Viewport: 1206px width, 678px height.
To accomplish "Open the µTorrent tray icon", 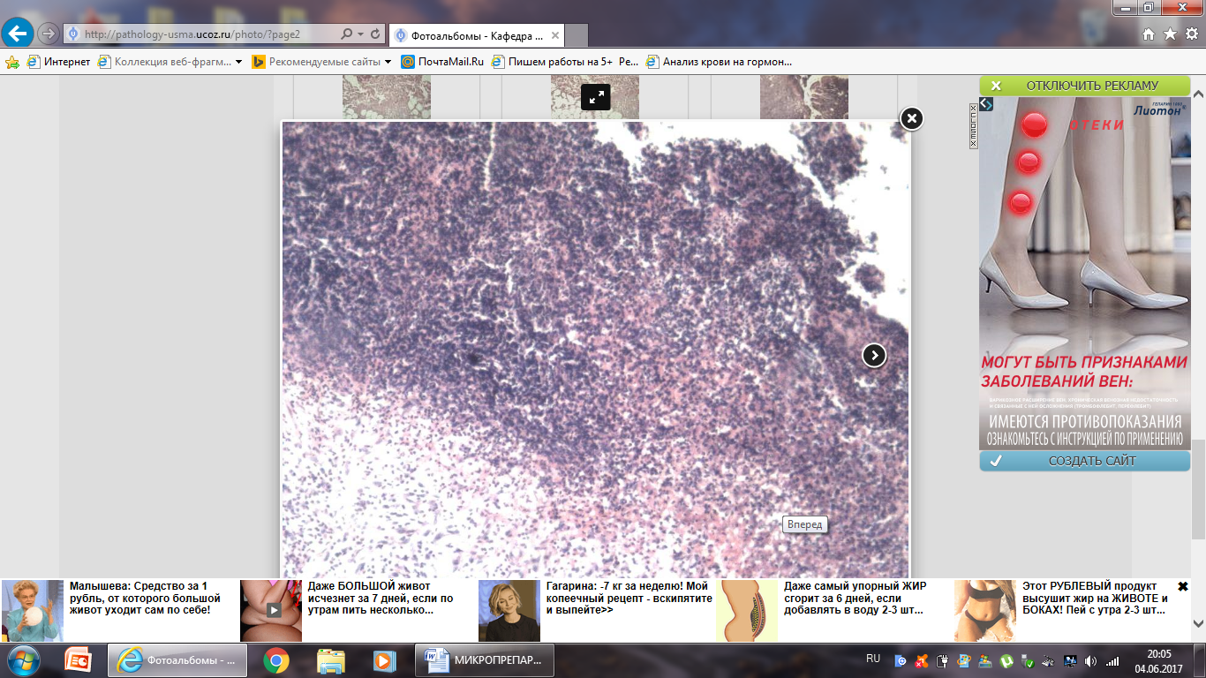I will 1006,660.
